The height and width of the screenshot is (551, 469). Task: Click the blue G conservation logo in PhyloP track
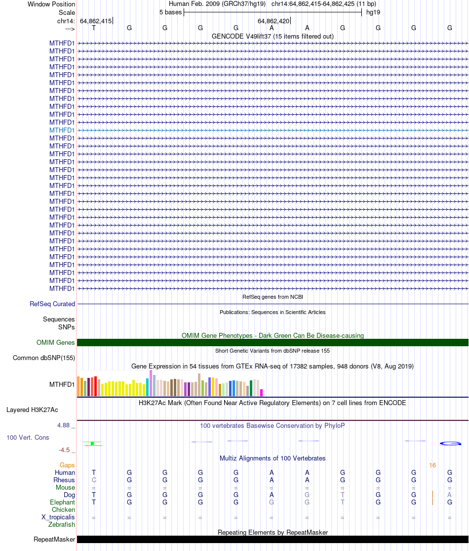pyautogui.click(x=450, y=444)
